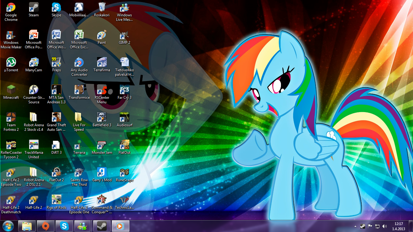Image resolution: width=413 pixels, height=232 pixels.
Task: Select the Grand Theft Auto San Andreas icon
Action: coord(56,122)
